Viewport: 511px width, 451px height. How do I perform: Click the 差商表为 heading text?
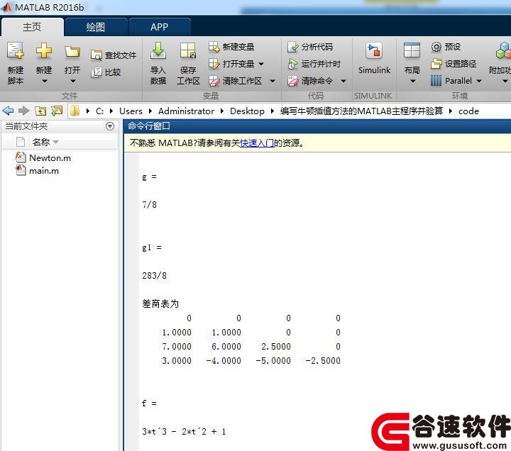(160, 304)
